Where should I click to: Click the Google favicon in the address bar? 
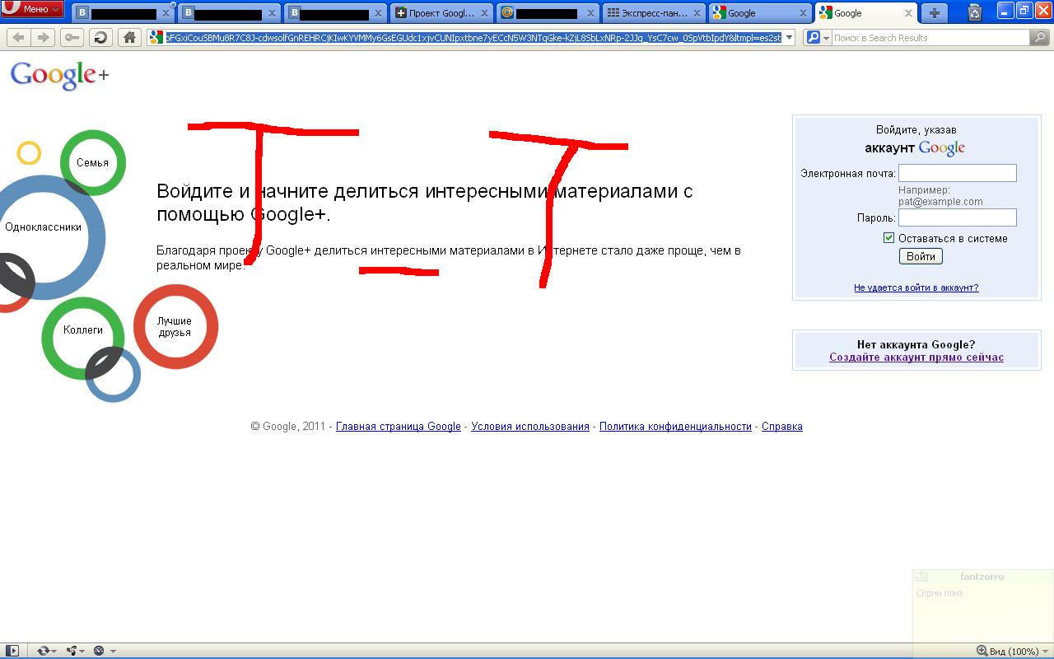click(x=156, y=37)
